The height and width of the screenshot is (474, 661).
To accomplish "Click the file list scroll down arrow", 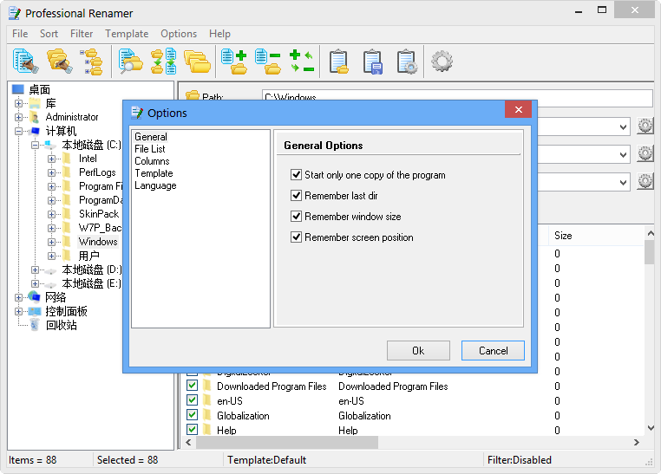I will click(651, 428).
